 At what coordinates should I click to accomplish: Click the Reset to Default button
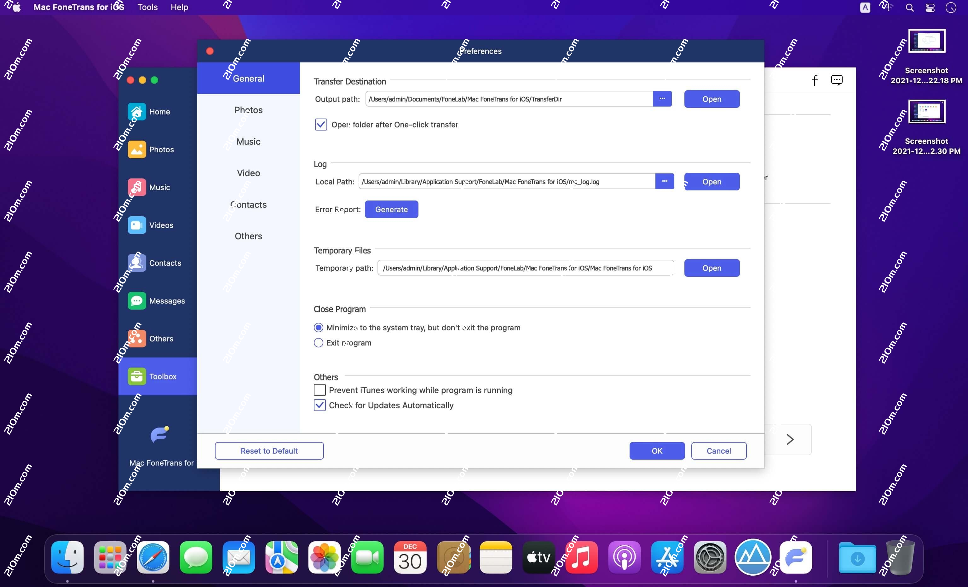(x=269, y=450)
